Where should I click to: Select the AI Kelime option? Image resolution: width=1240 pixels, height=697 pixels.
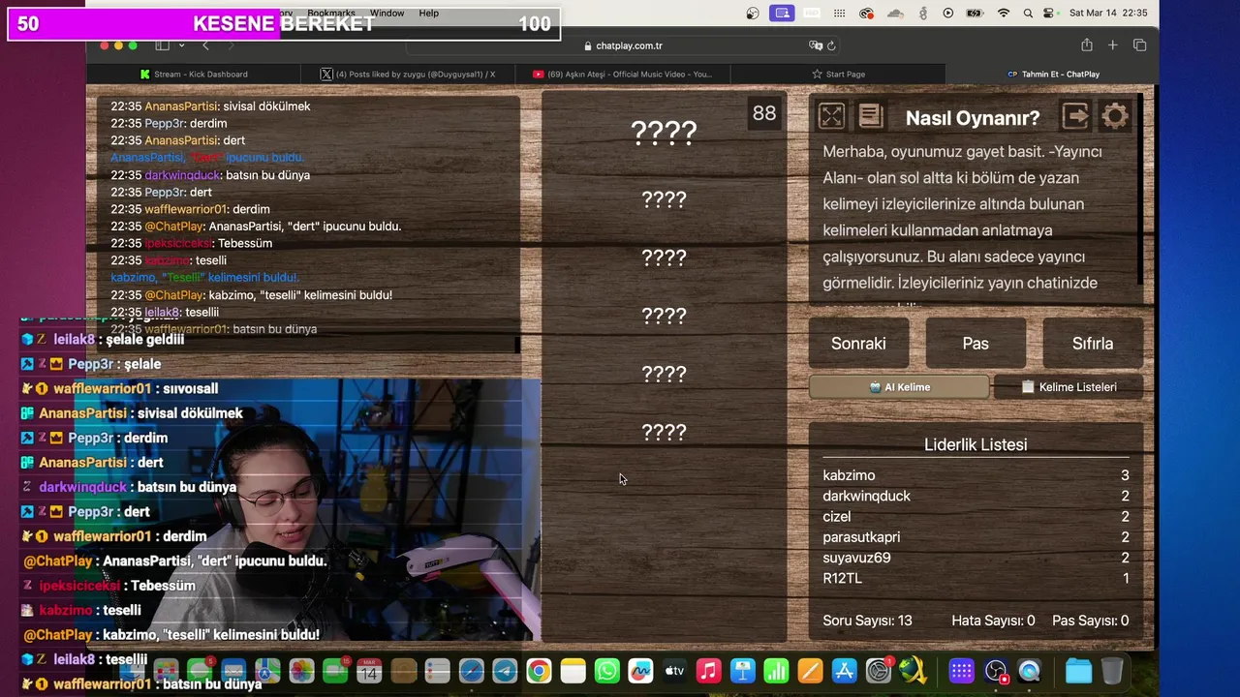point(899,387)
